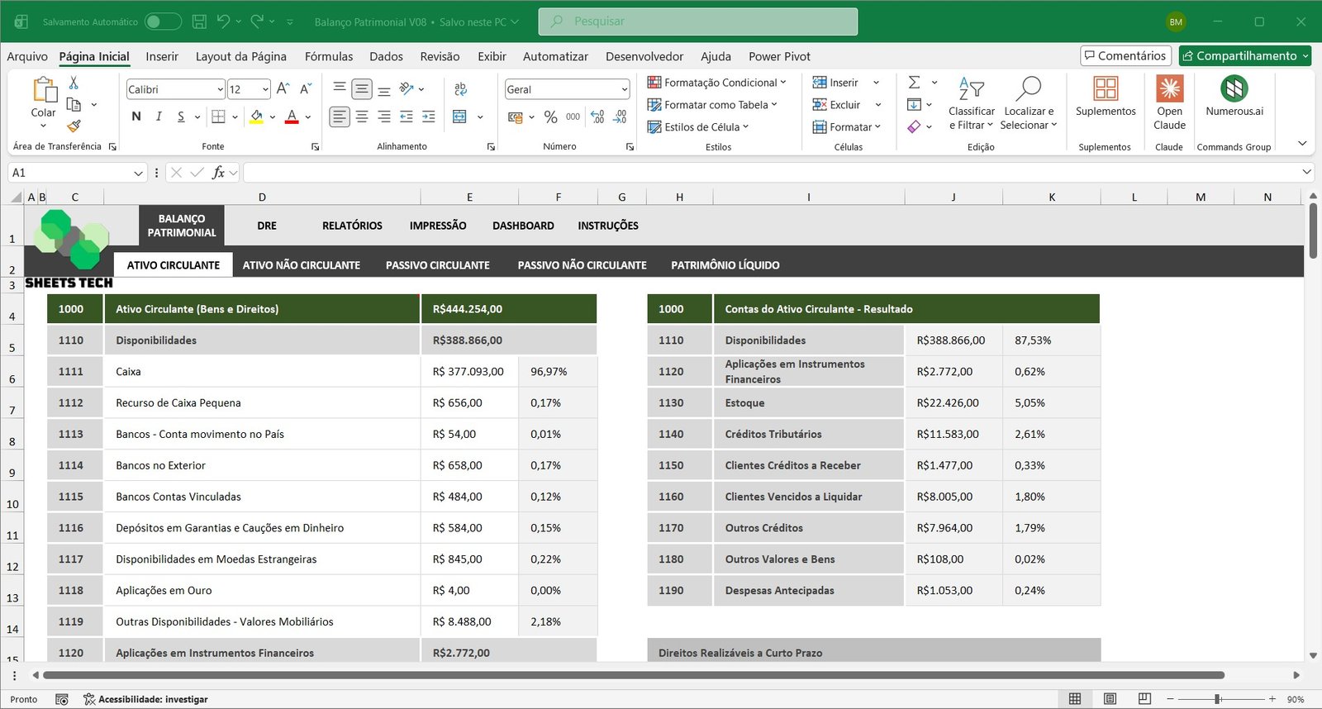Image resolution: width=1322 pixels, height=709 pixels.
Task: Expand the font name dropdown
Action: [x=220, y=89]
